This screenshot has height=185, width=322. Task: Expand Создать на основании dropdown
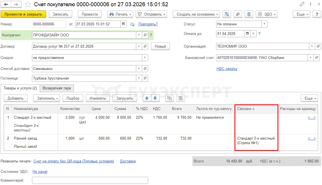(196, 14)
